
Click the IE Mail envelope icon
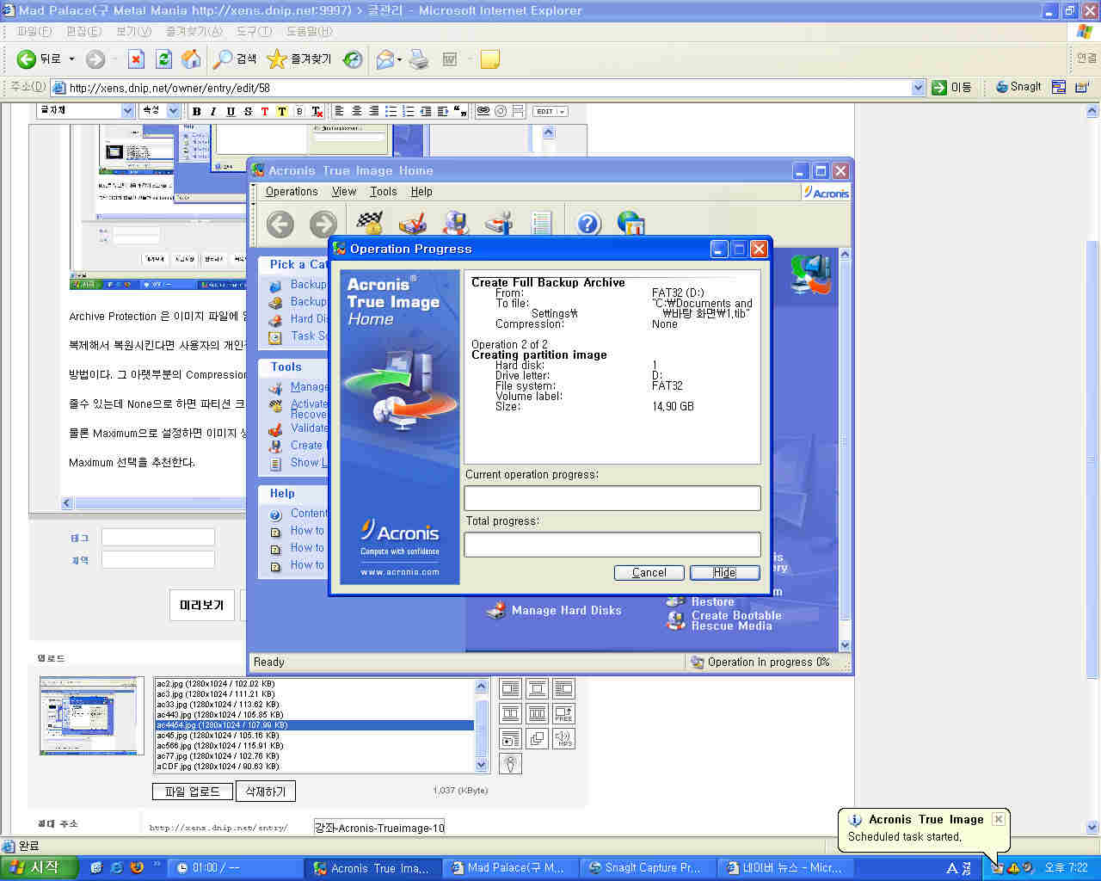pyautogui.click(x=384, y=59)
